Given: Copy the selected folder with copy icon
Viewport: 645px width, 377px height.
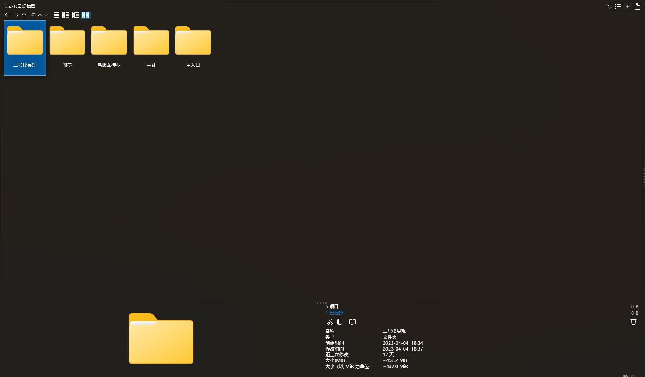Looking at the screenshot, I should [340, 322].
